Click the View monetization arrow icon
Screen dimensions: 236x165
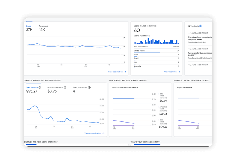(x=104, y=133)
